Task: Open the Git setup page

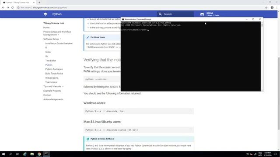Action: pos(47,56)
